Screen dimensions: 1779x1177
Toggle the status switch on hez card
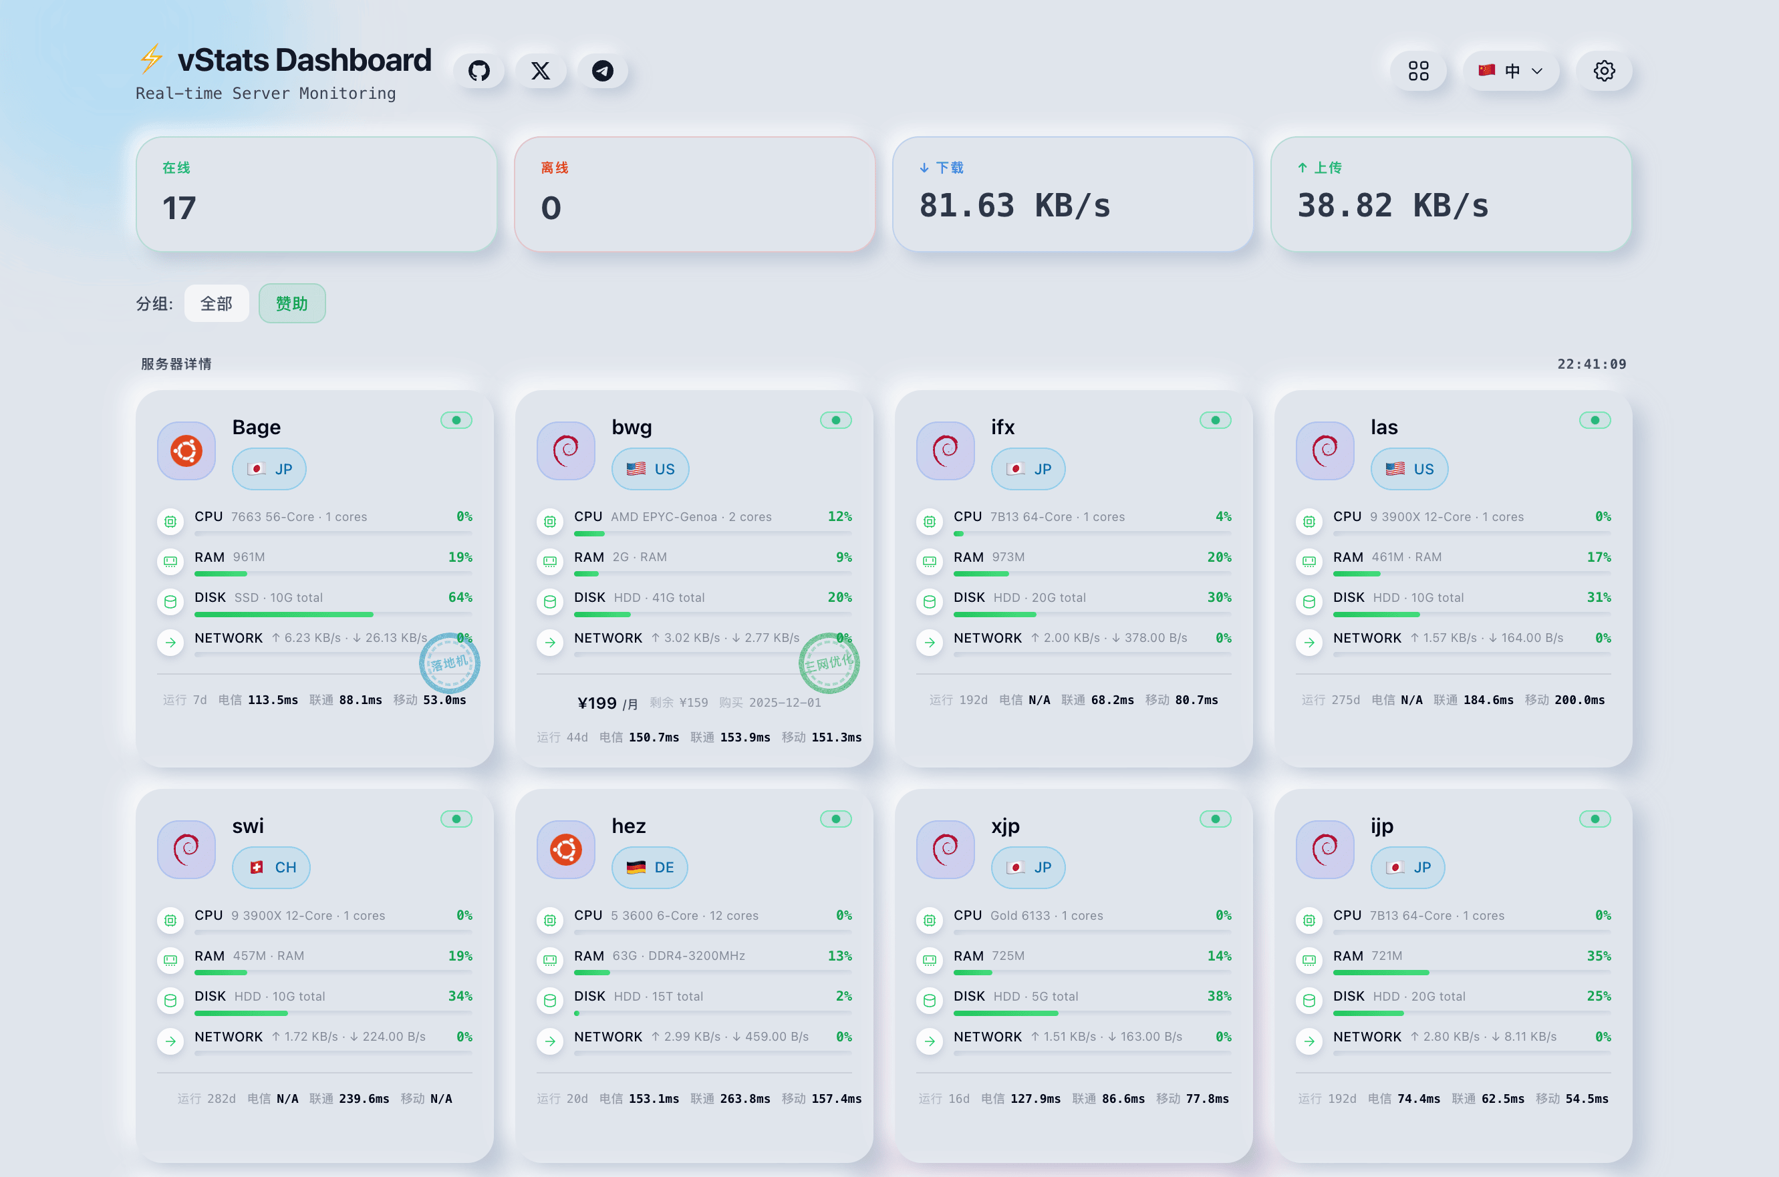[835, 819]
